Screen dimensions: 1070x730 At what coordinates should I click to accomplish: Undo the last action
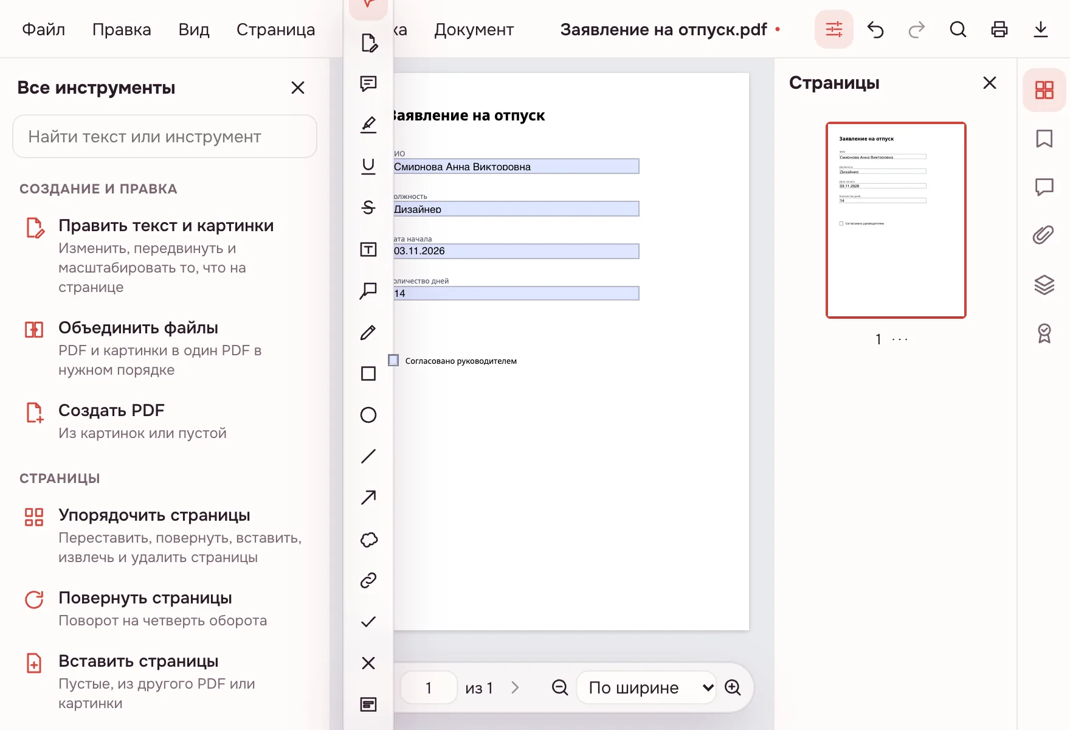click(875, 29)
